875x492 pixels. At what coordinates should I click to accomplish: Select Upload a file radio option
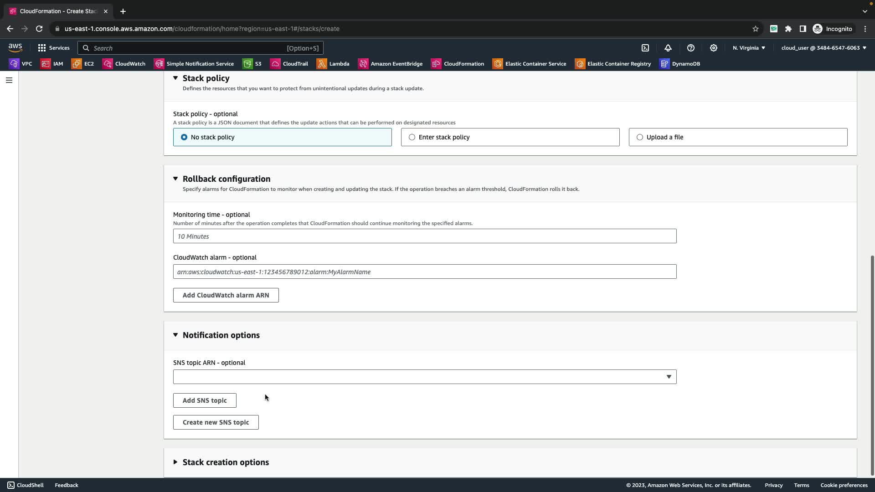click(x=640, y=137)
